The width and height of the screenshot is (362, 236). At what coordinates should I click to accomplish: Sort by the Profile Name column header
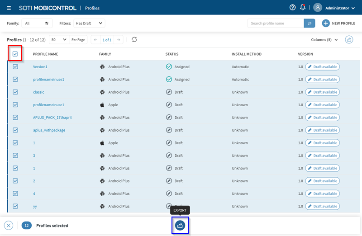click(x=45, y=54)
